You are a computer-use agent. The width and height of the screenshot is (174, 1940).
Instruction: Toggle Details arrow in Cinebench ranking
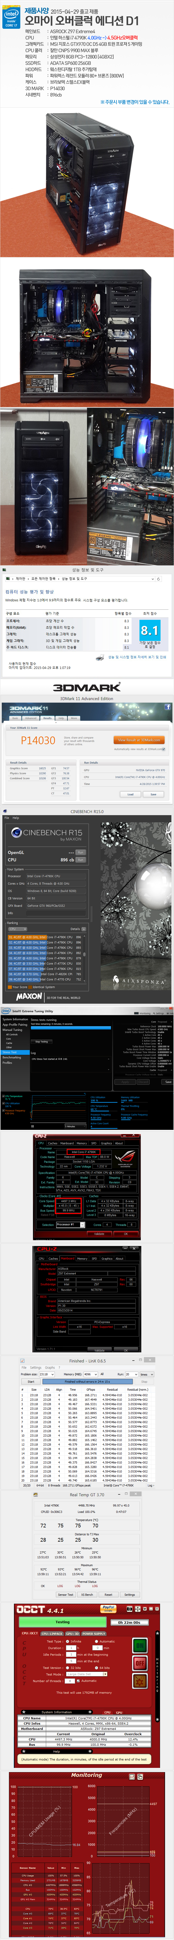84,929
